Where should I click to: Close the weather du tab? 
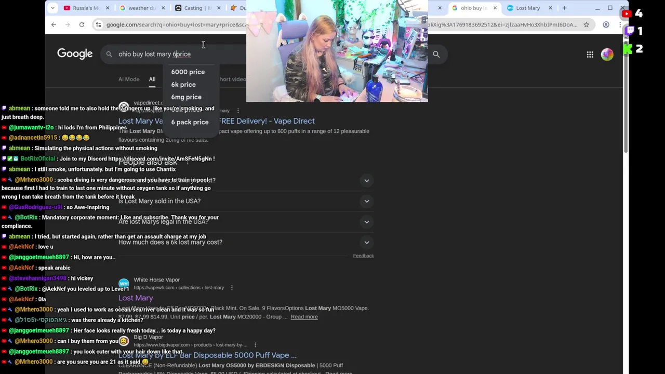click(x=163, y=8)
